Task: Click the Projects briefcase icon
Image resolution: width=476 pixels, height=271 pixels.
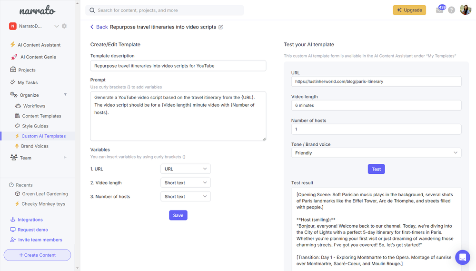Action: tap(13, 70)
